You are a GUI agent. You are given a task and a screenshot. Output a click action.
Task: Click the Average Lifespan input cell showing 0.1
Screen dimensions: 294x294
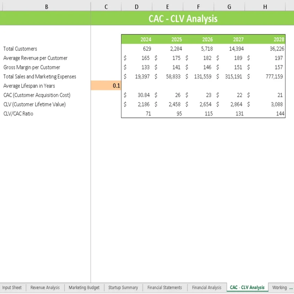point(106,85)
